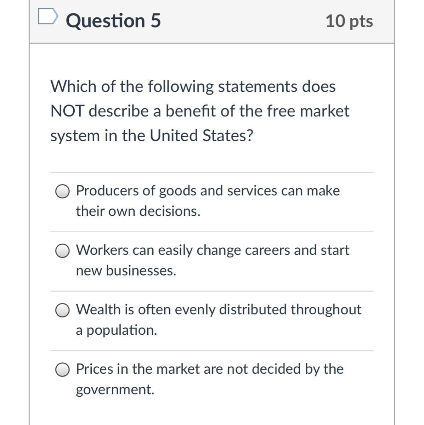Screen dimensions: 424x425
Task: Click the 'new businesses.' answer text
Action: [126, 271]
